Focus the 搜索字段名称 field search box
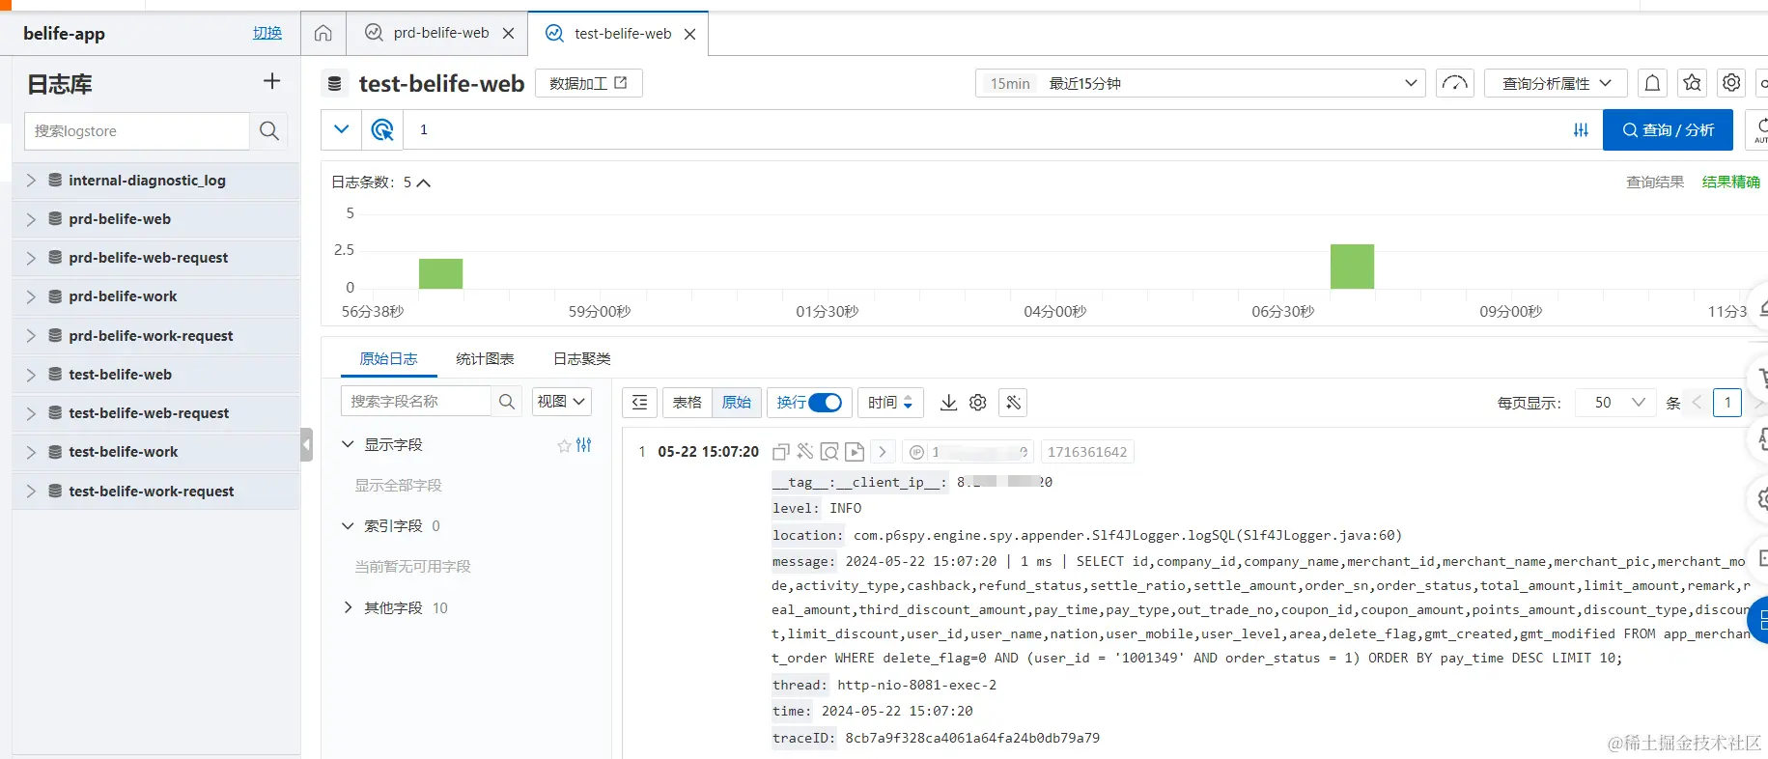Viewport: 1768px width, 759px height. 416,402
